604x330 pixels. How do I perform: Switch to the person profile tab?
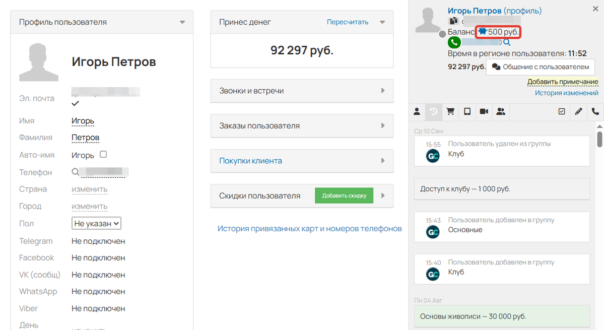417,112
